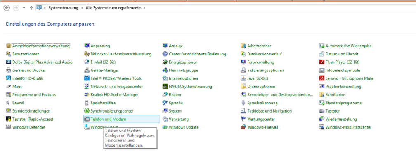Open Synchronisierungscenter icon
Screen dimensions: 416x154
coord(87,111)
